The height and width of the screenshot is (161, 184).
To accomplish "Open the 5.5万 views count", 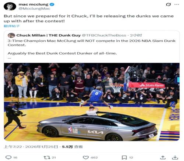I will pyautogui.click(x=72, y=147).
